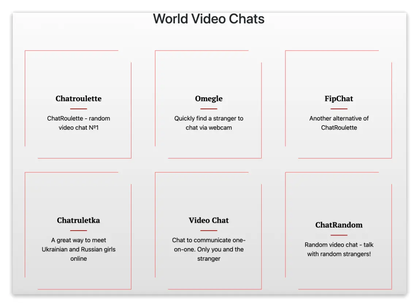The width and height of the screenshot is (419, 307).
Task: Open the Chatruletka link
Action: [78, 220]
